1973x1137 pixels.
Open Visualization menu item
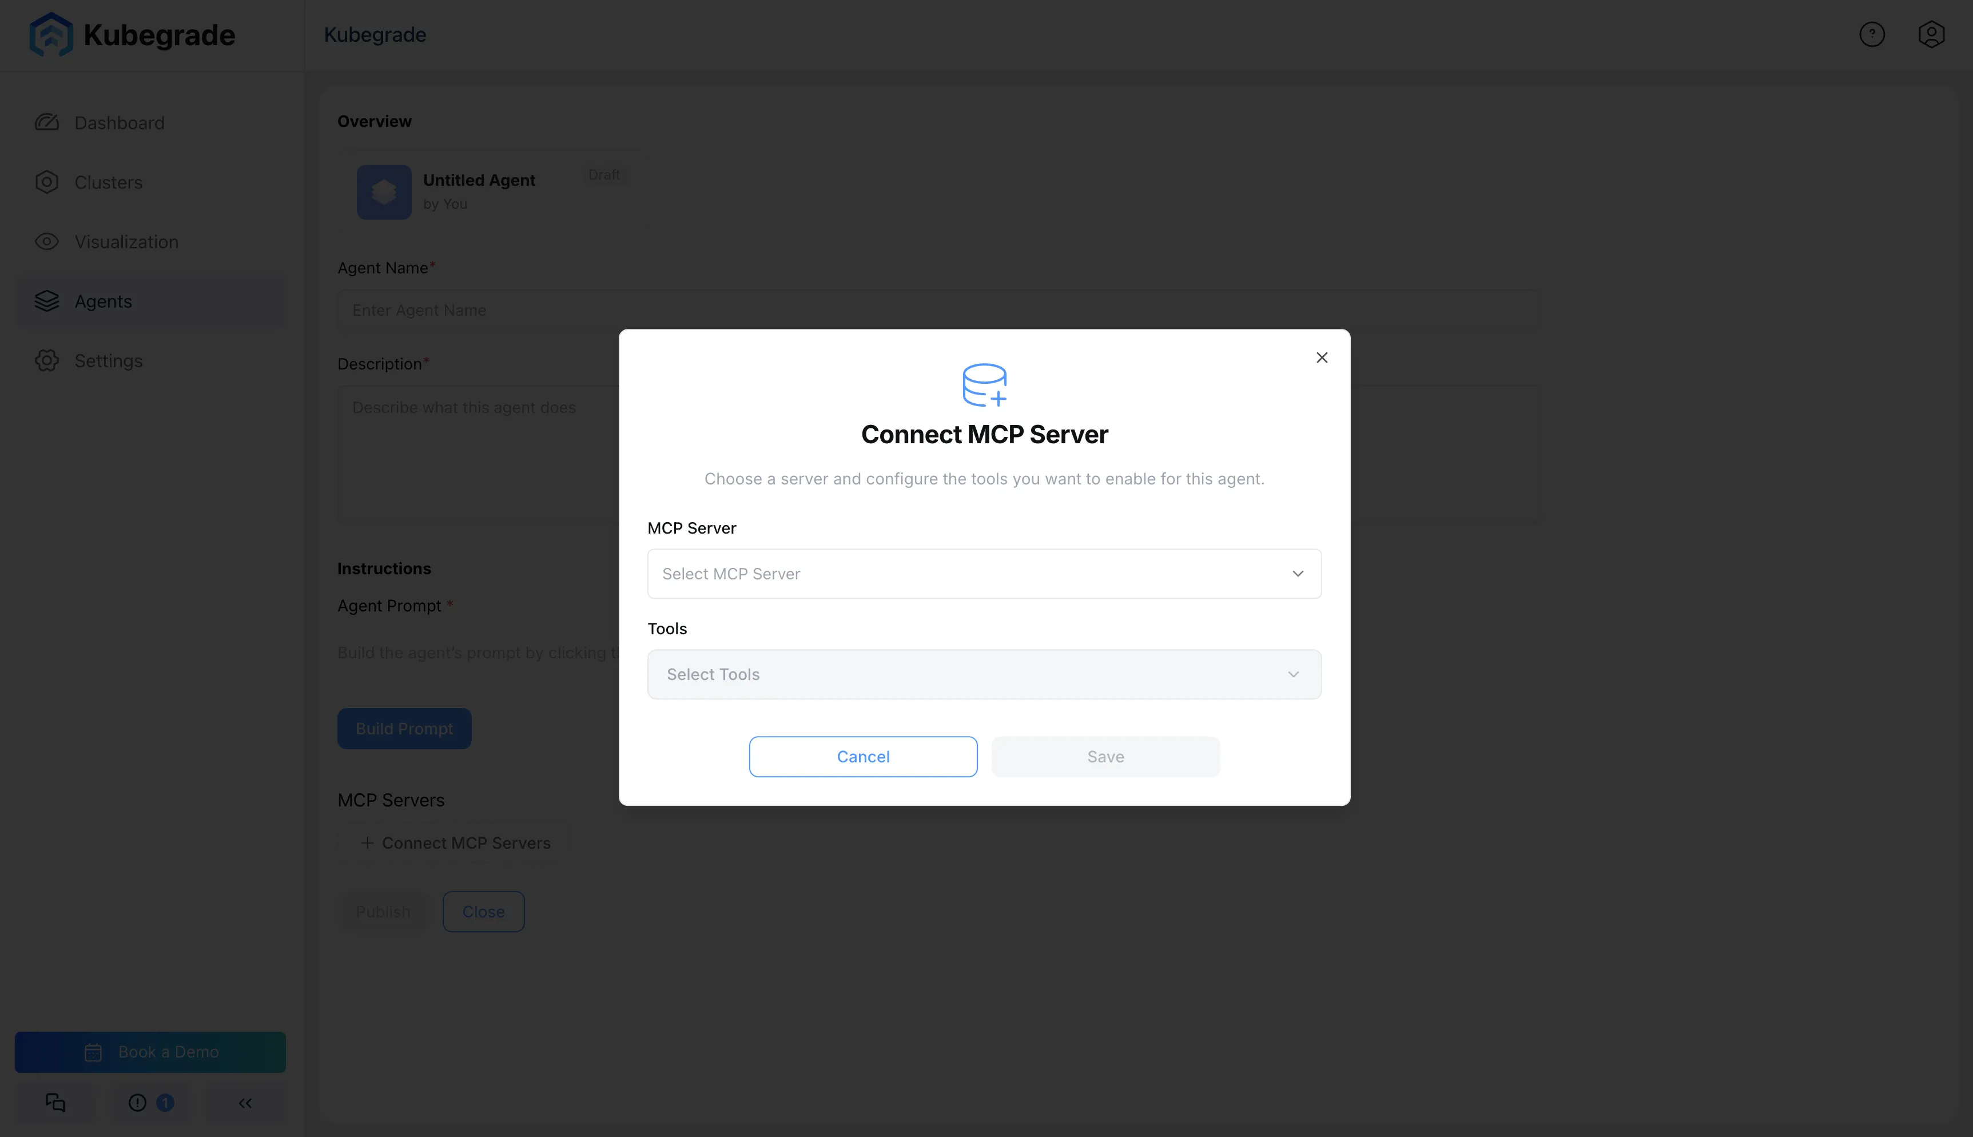[x=150, y=241]
